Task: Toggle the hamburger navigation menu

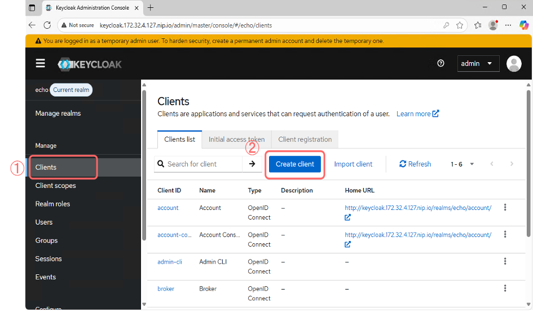Action: pyautogui.click(x=40, y=64)
